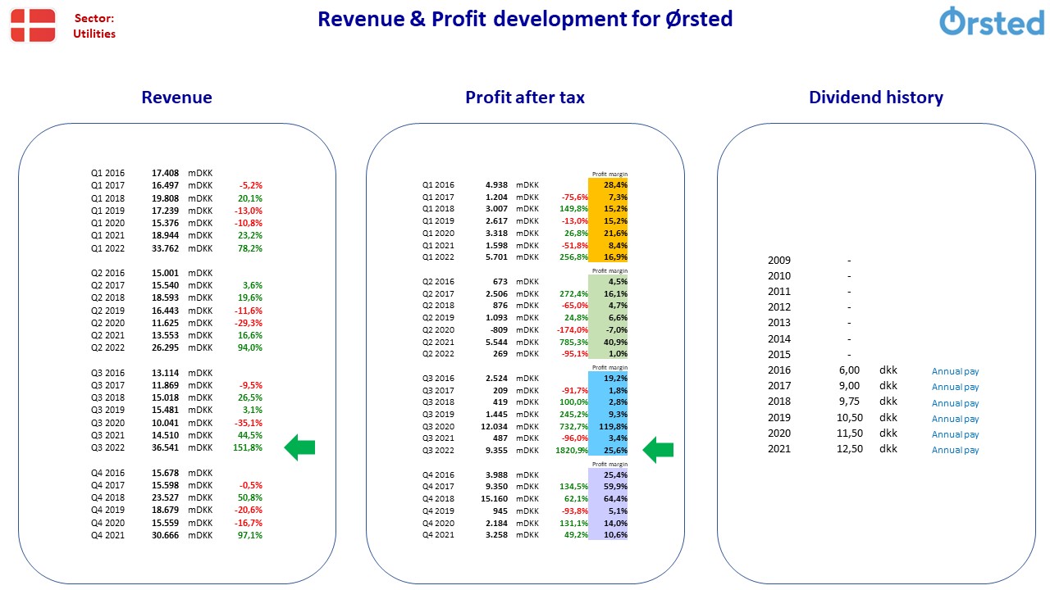Select the Sector: Utilities label

[94, 26]
